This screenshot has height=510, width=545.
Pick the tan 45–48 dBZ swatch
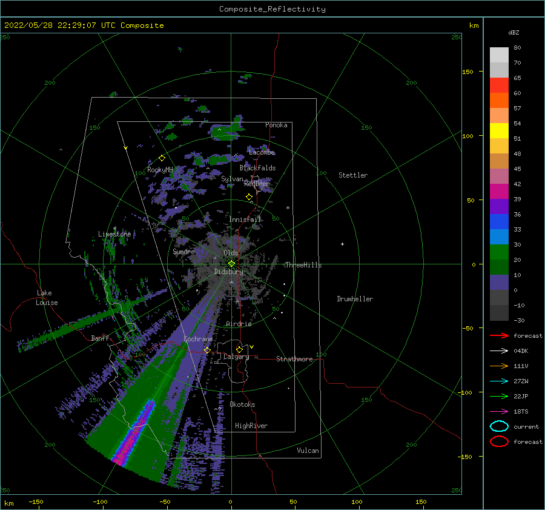click(x=499, y=161)
